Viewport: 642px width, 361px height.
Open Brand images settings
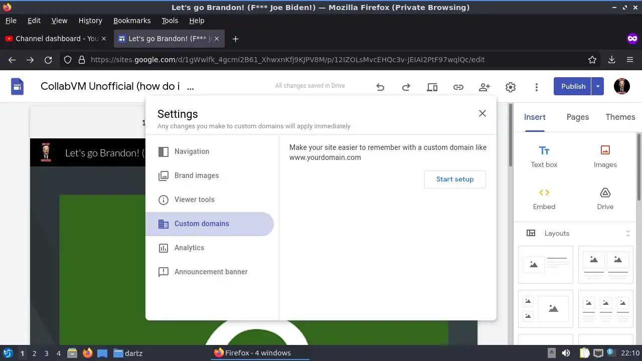[210, 175]
